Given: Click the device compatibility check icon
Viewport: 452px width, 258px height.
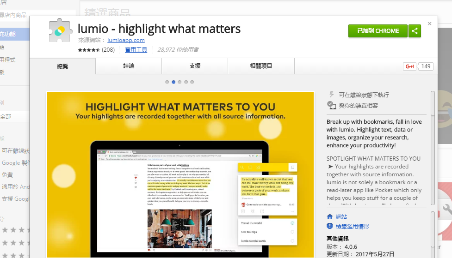Looking at the screenshot, I should (x=332, y=105).
